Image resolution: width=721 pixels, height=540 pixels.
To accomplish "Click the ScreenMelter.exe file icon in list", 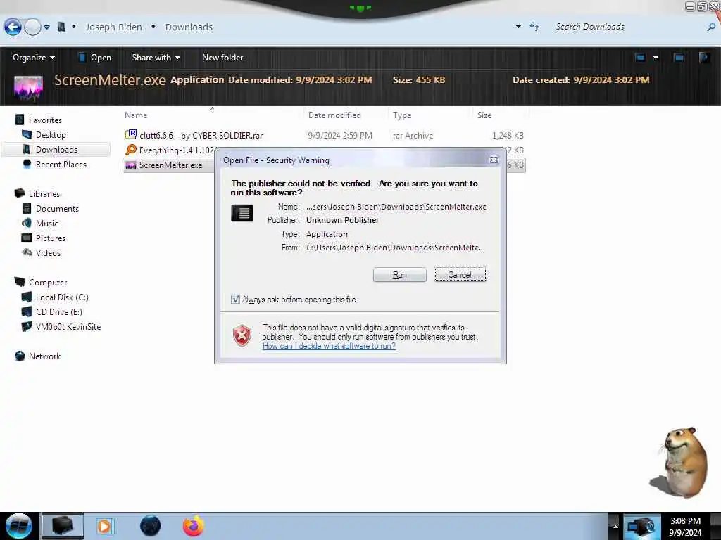I will point(131,165).
